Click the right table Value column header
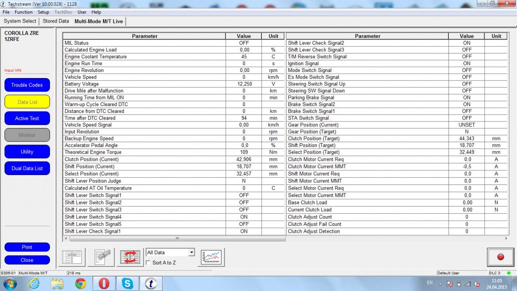Viewport: 517px width, 291px height. coord(466,36)
